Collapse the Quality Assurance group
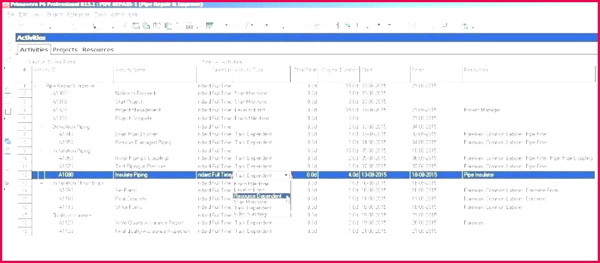The height and width of the screenshot is (263, 600). [41, 215]
